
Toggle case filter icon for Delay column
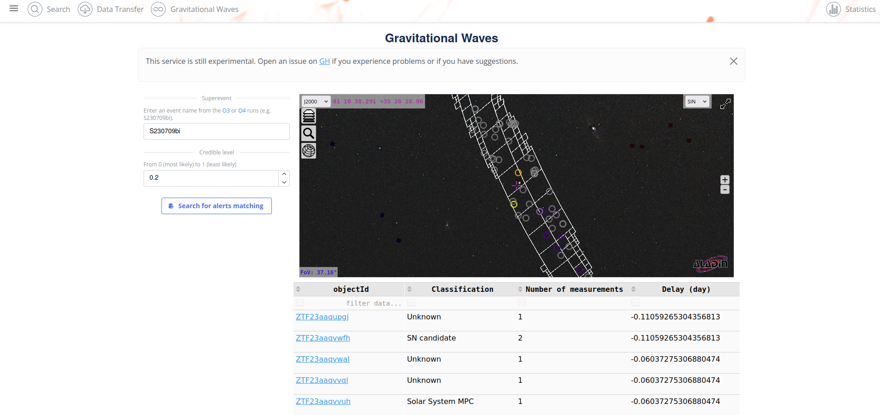click(x=635, y=302)
